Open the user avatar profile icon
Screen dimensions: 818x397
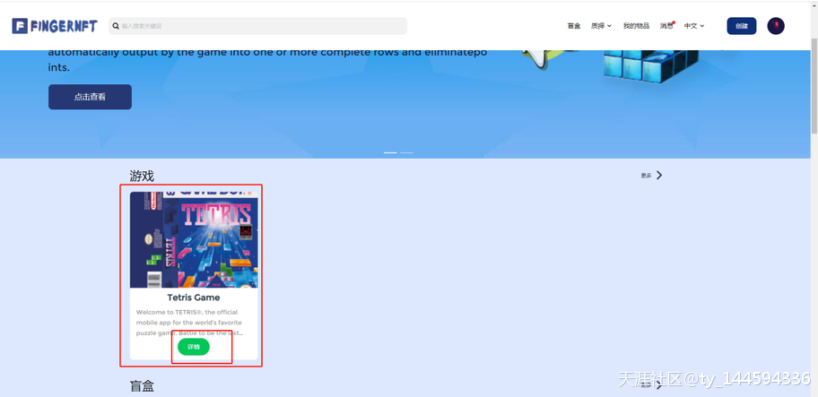pyautogui.click(x=776, y=26)
